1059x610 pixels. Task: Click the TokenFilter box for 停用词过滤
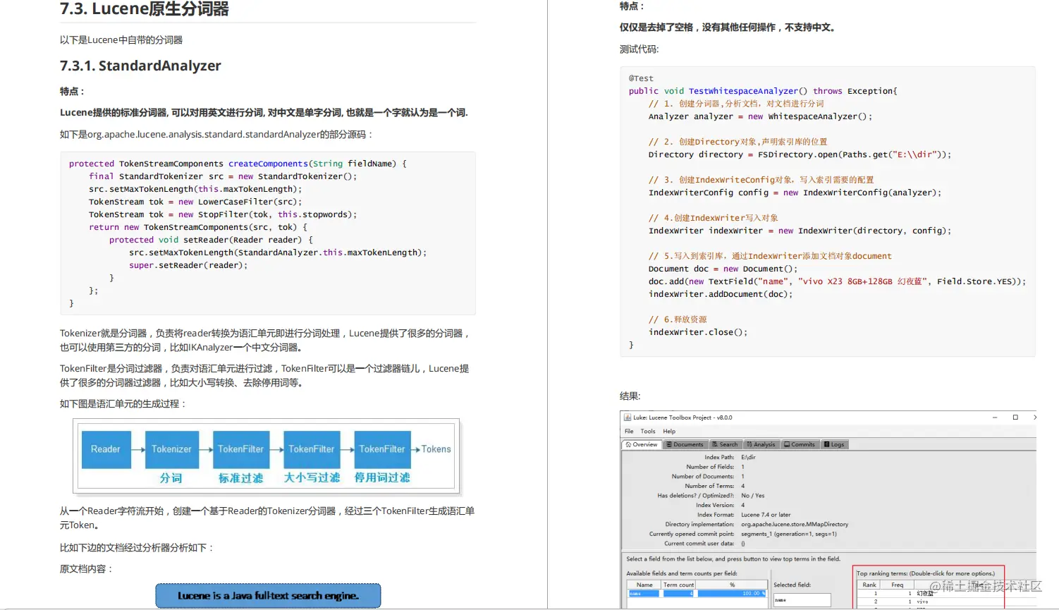tap(381, 449)
